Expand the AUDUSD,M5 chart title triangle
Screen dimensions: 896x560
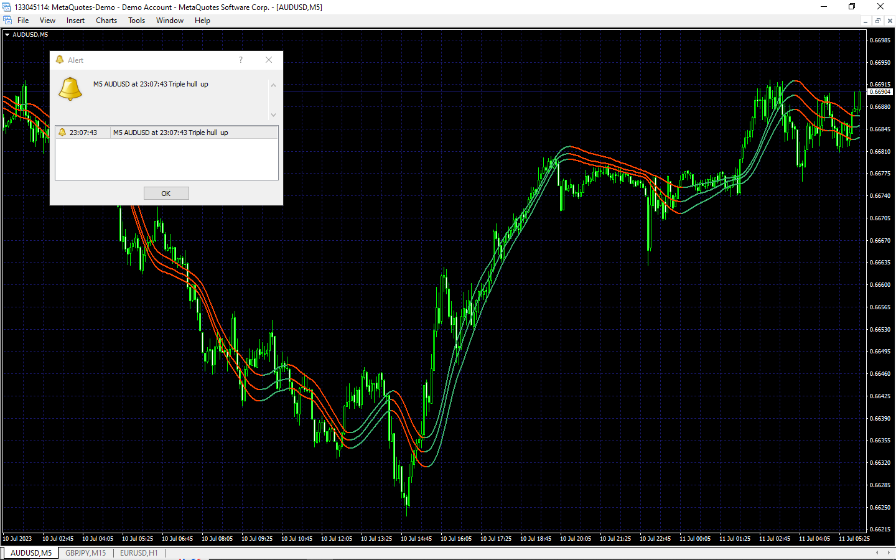coord(7,35)
